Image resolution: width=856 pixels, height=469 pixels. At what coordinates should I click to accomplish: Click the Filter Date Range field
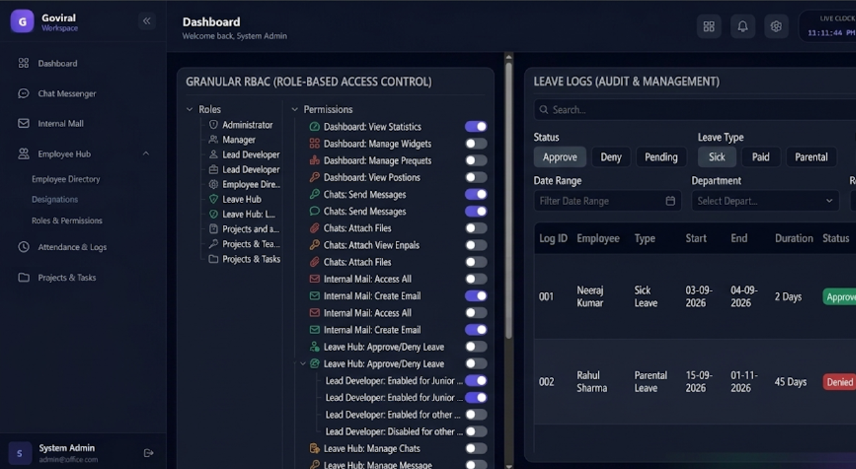pyautogui.click(x=608, y=201)
